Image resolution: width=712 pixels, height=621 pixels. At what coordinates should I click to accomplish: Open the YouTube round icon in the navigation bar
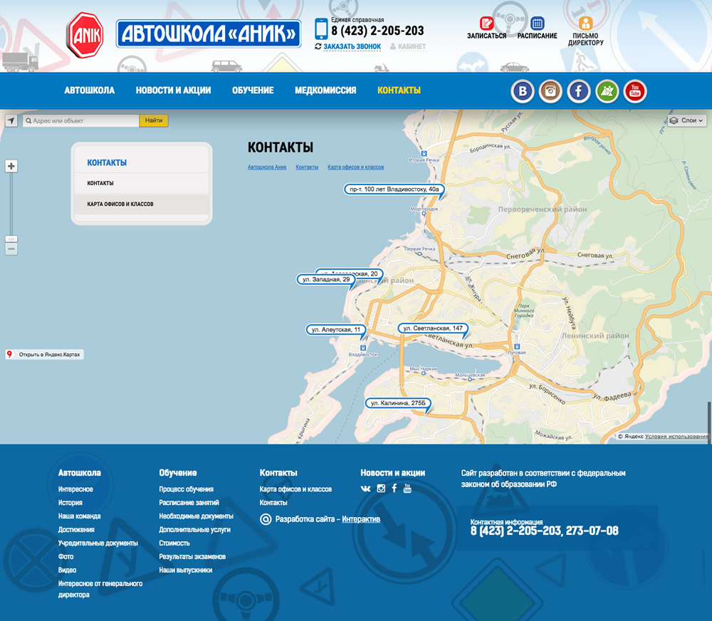tap(635, 91)
